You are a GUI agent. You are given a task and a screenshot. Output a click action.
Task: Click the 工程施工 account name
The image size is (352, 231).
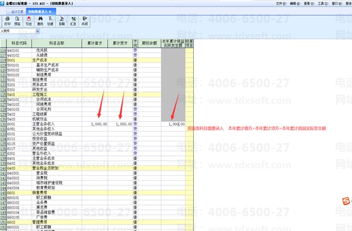[x=40, y=94]
